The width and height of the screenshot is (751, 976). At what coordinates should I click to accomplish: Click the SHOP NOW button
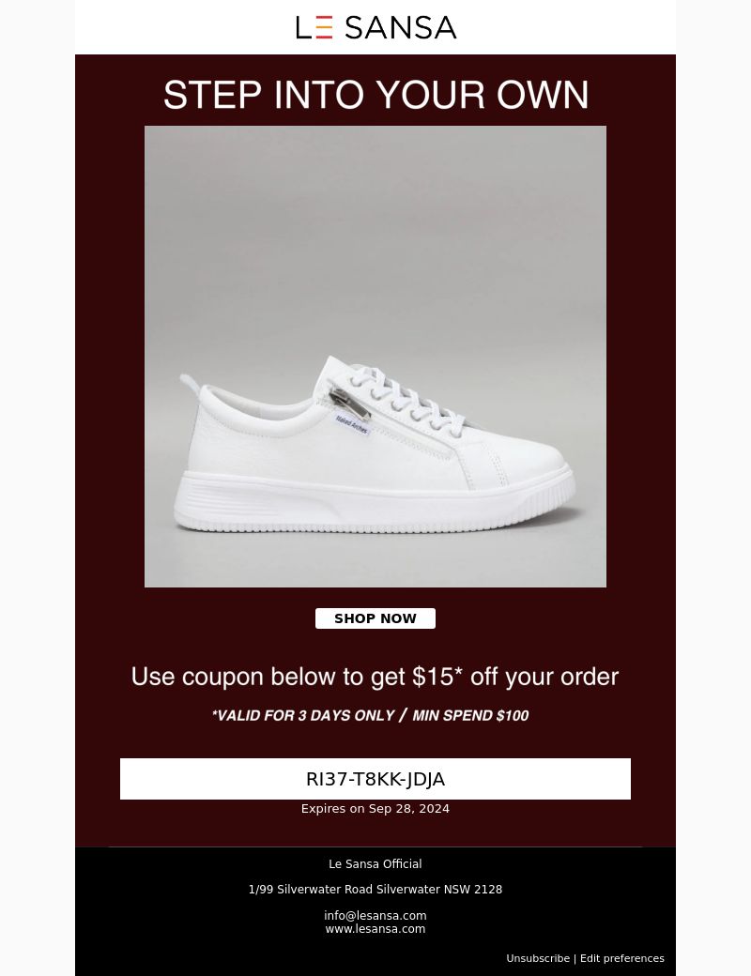[x=375, y=618]
